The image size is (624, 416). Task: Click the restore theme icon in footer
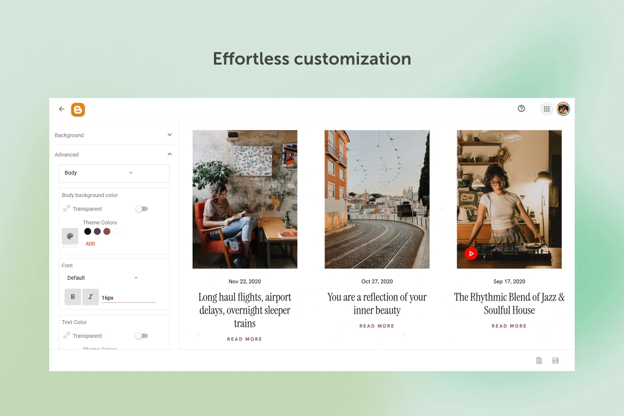(x=539, y=361)
